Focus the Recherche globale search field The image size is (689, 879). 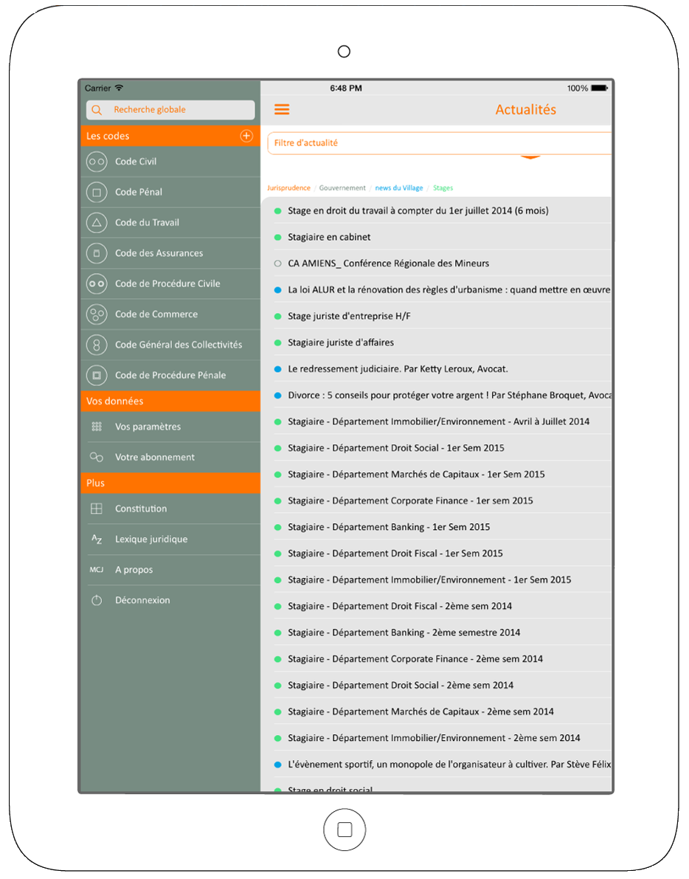[x=170, y=110]
